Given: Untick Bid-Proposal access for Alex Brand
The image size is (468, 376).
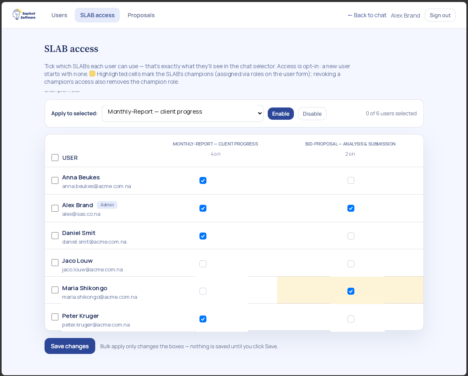Looking at the screenshot, I should coord(351,208).
